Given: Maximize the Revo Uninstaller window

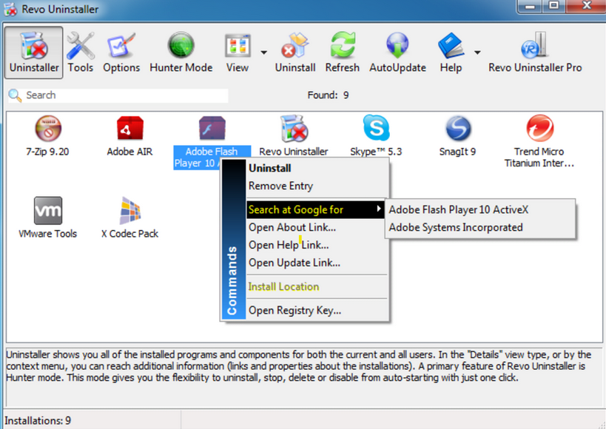Looking at the screenshot, I should tap(553, 7).
